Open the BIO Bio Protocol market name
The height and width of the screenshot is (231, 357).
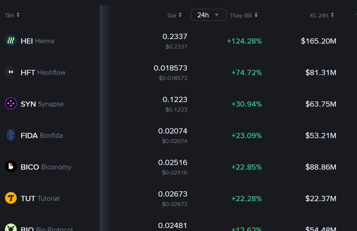click(x=47, y=228)
